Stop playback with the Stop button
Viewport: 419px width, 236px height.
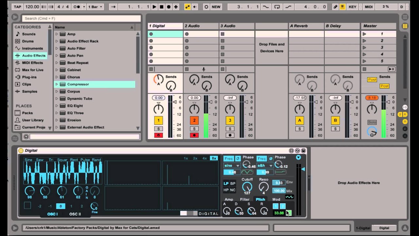tap(161, 7)
